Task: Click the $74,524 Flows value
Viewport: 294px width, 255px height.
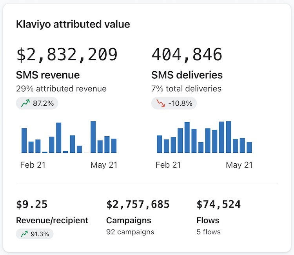Action: [x=218, y=204]
